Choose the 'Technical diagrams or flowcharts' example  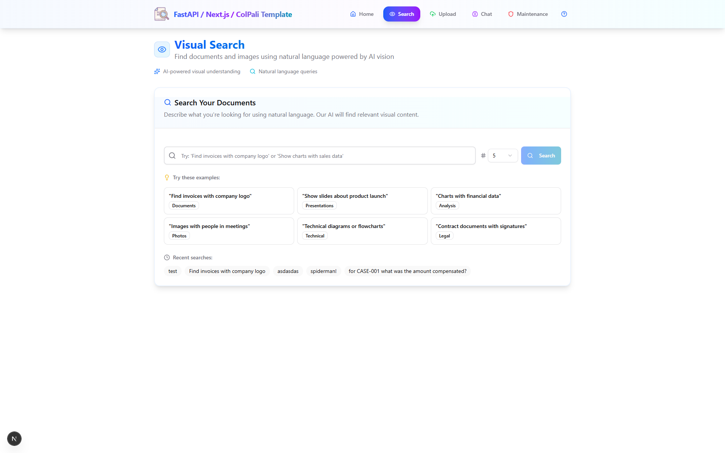tap(362, 231)
